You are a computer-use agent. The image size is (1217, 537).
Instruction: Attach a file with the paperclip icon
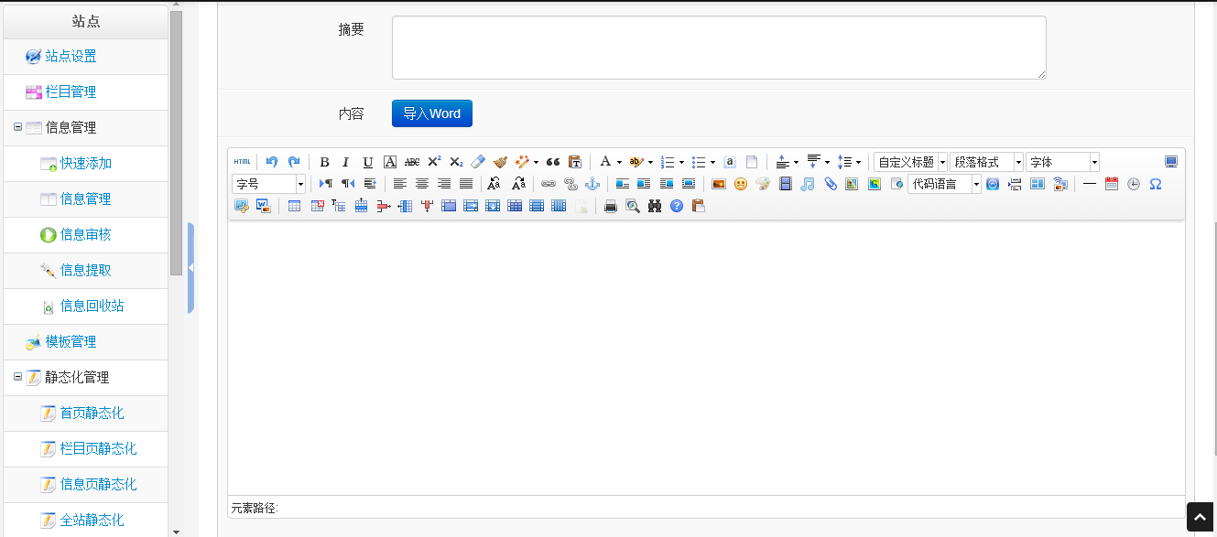(x=830, y=184)
